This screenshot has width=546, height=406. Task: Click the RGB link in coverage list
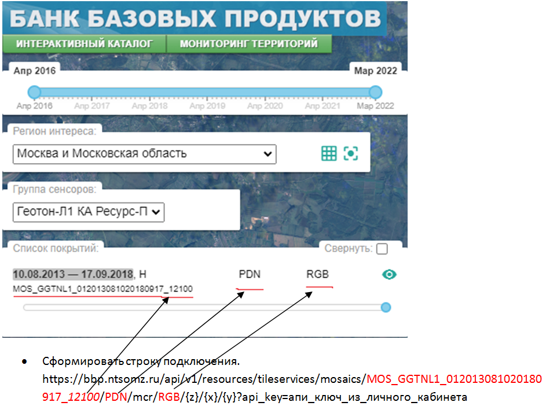point(317,274)
